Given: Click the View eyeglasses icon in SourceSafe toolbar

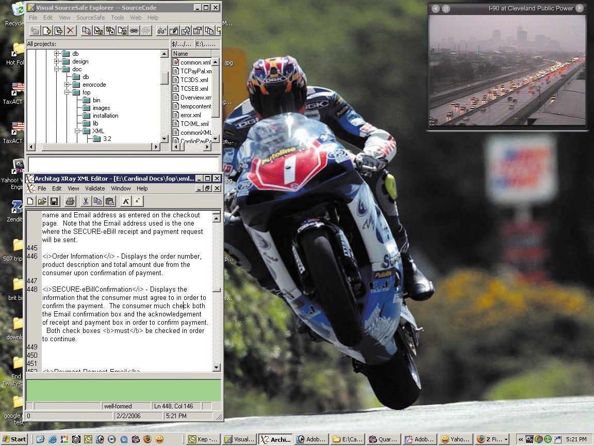Looking at the screenshot, I should point(162,31).
